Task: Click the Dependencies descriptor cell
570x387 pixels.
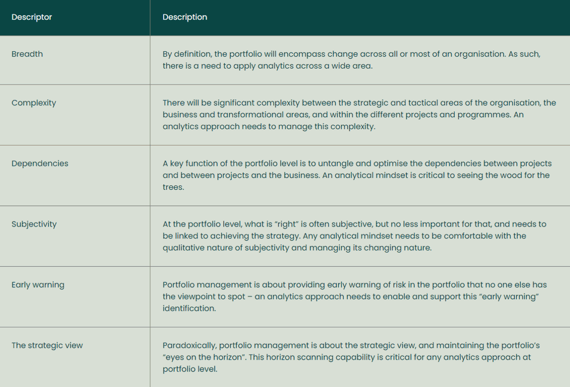Action: click(40, 163)
